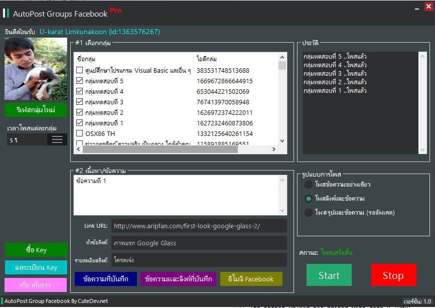Click group ID 1669672866644915
435x308 pixels.
pyautogui.click(x=225, y=81)
